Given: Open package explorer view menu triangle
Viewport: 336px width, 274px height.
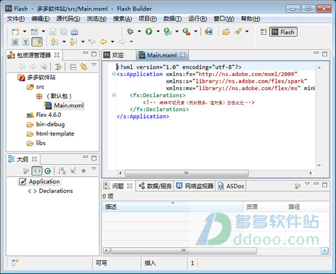Looking at the screenshot, I should 94,64.
